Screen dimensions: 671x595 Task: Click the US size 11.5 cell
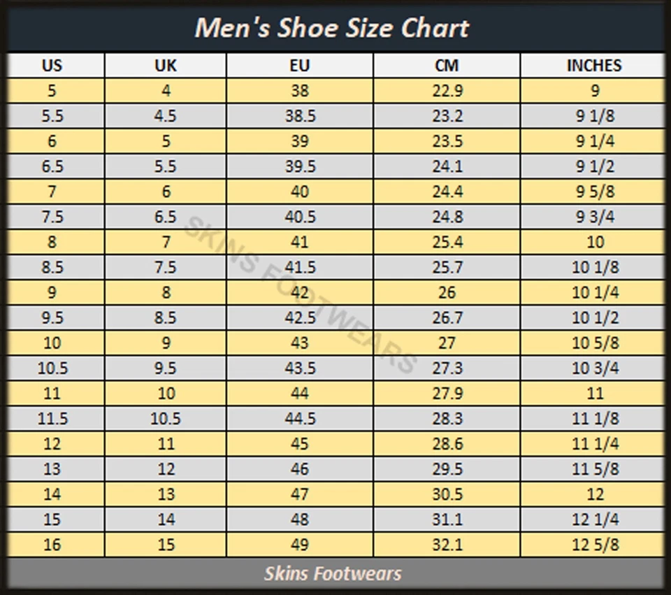[52, 419]
